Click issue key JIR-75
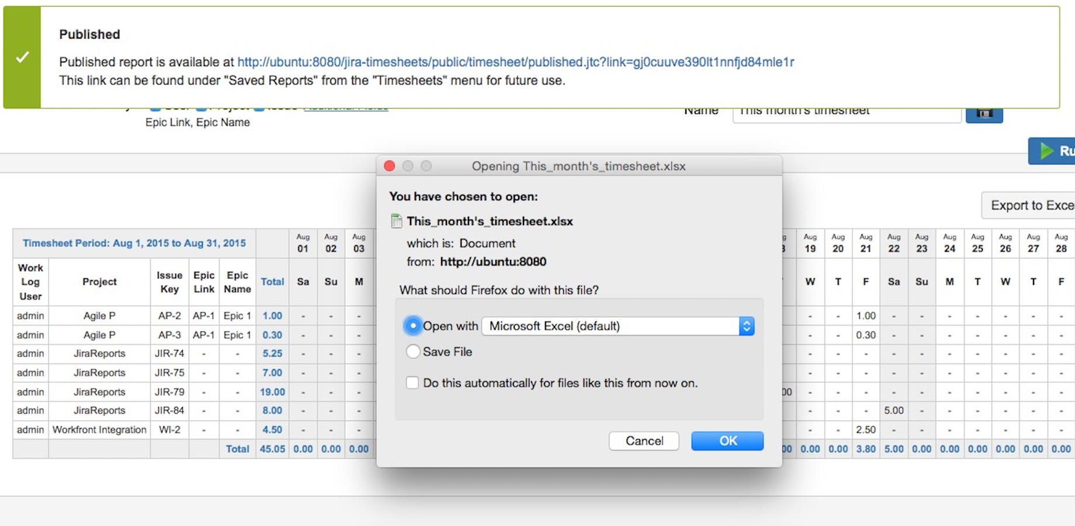Screen dimensions: 1075x526 click(169, 373)
